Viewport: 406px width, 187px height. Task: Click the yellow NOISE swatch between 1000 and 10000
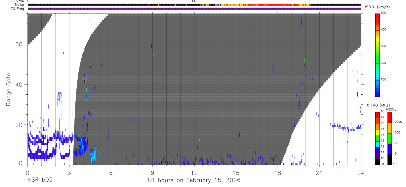(x=389, y=128)
